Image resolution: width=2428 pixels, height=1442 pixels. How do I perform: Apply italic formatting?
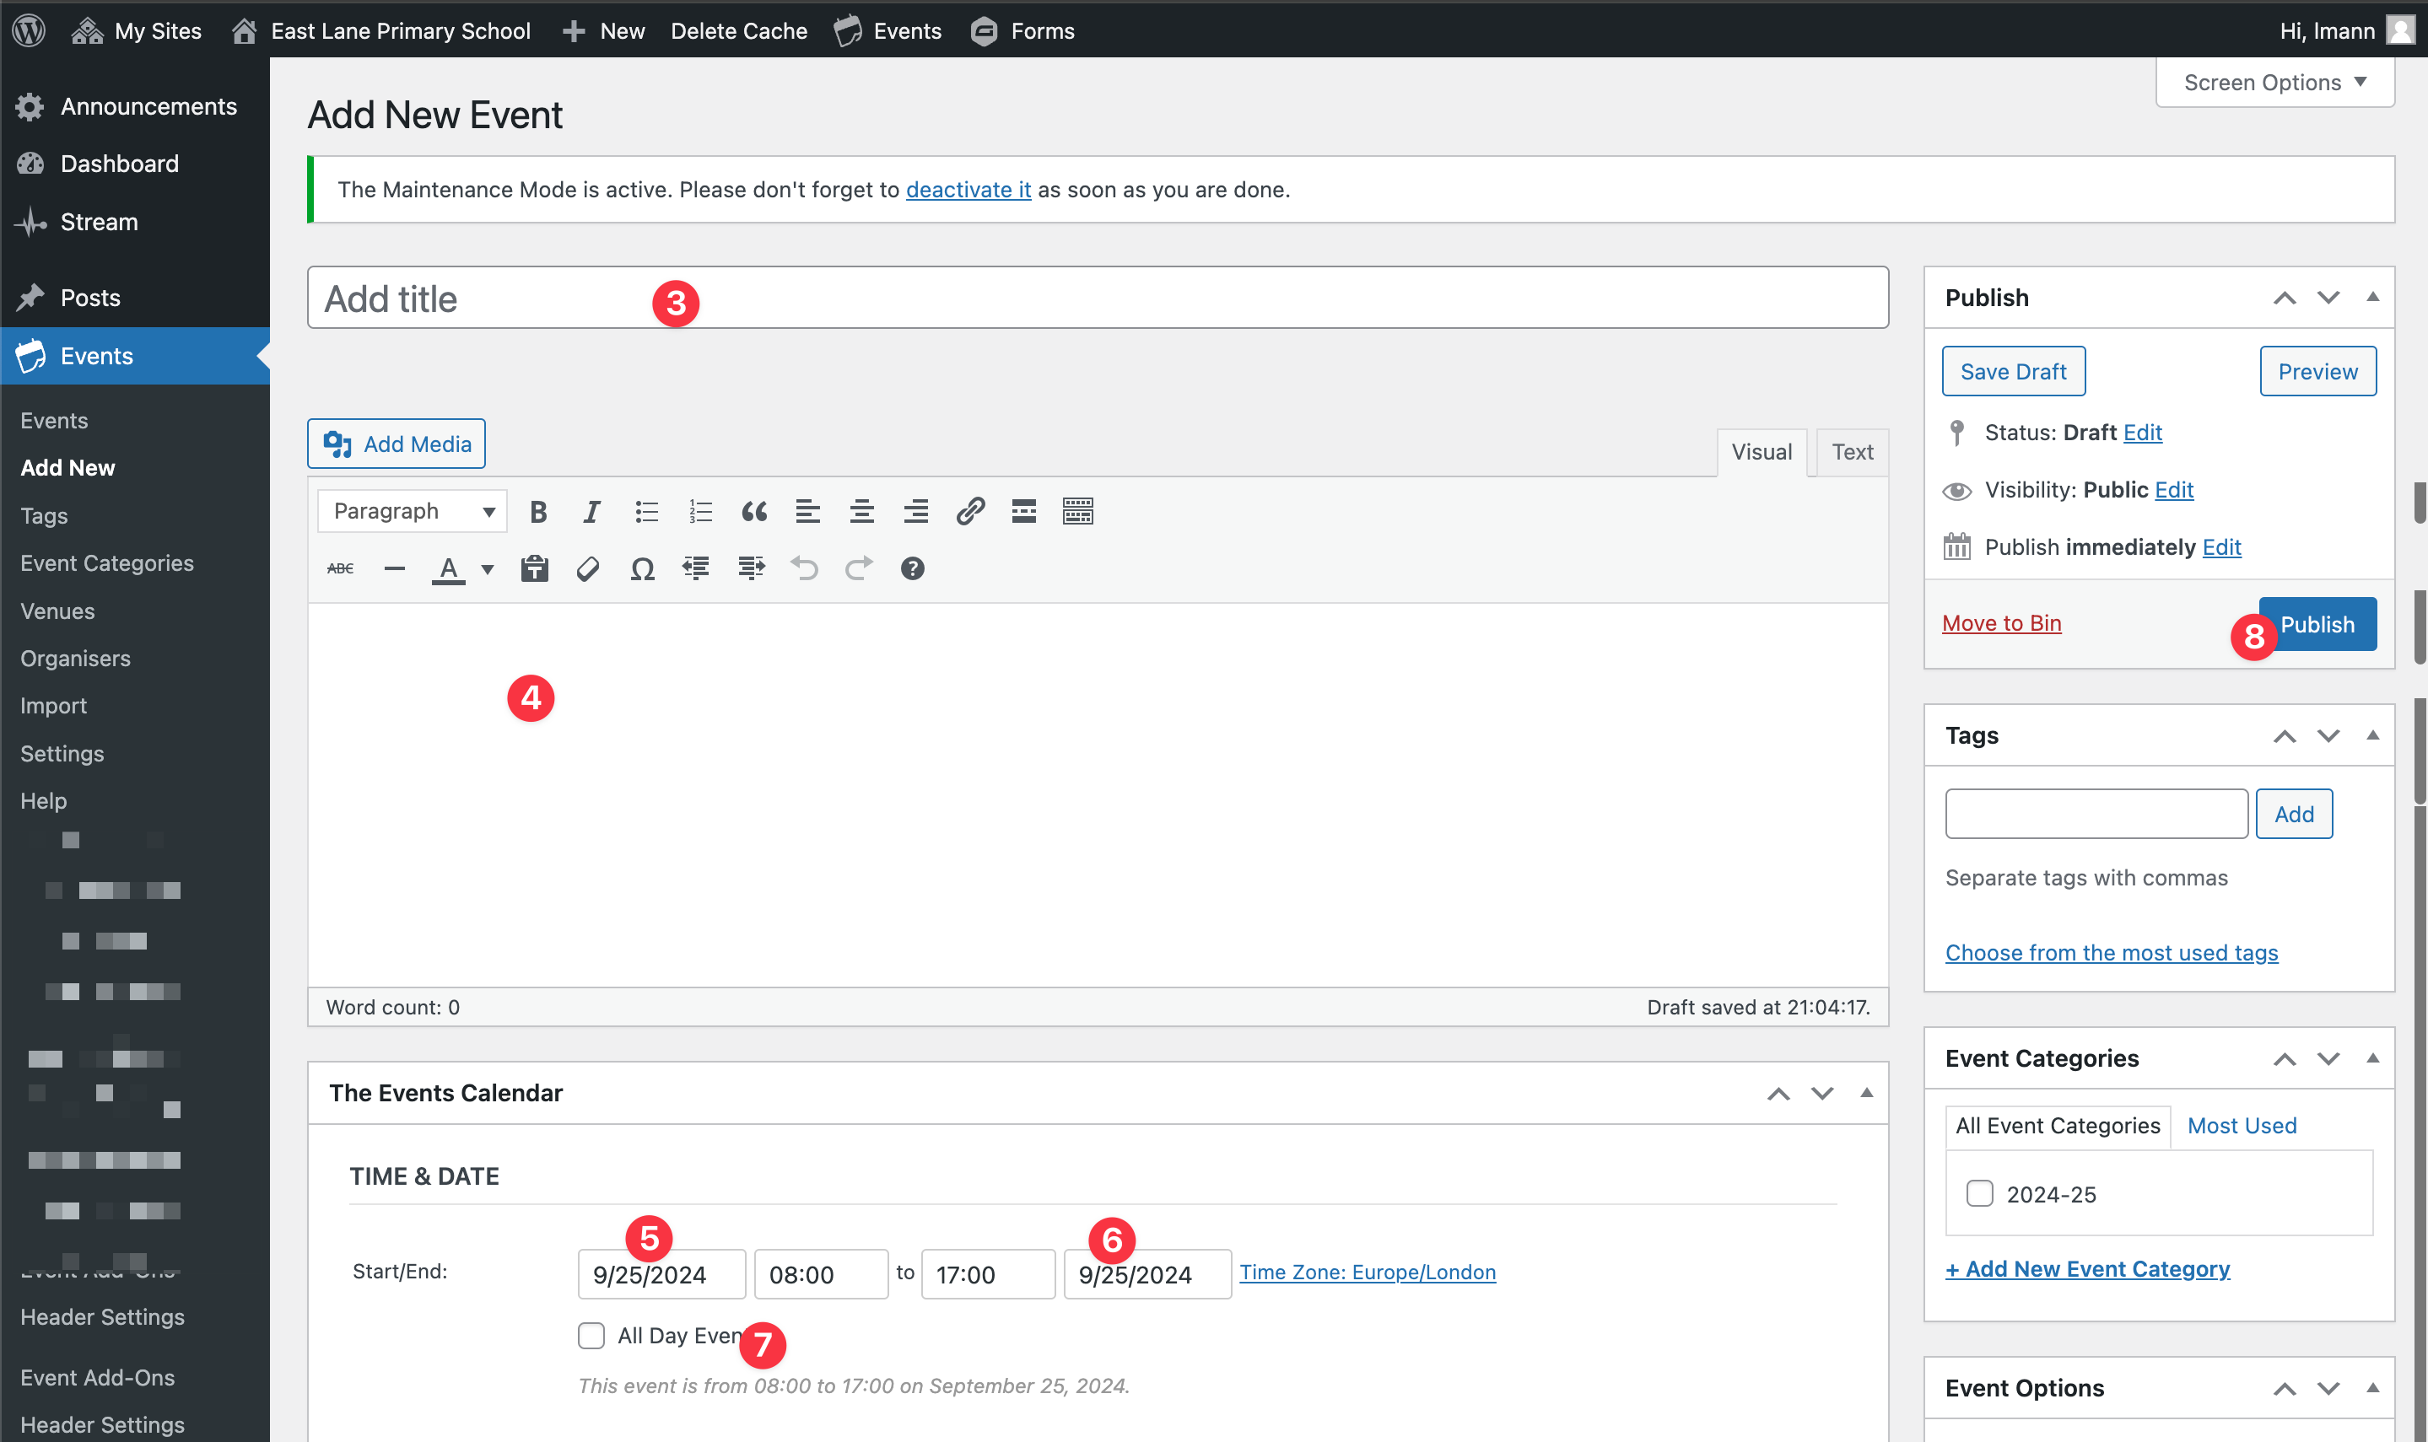[x=591, y=511]
